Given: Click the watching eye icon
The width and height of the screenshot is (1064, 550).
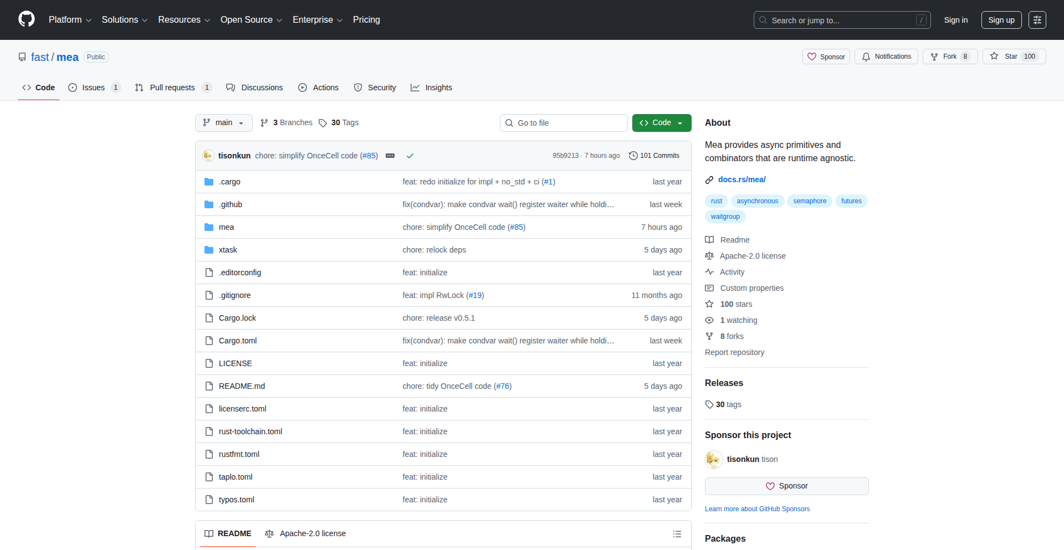Looking at the screenshot, I should point(709,320).
